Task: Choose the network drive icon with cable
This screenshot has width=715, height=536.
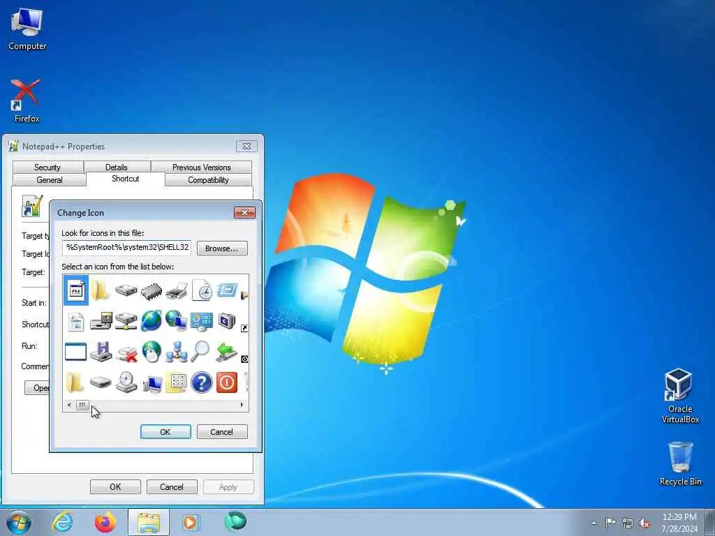Action: pyautogui.click(x=126, y=321)
